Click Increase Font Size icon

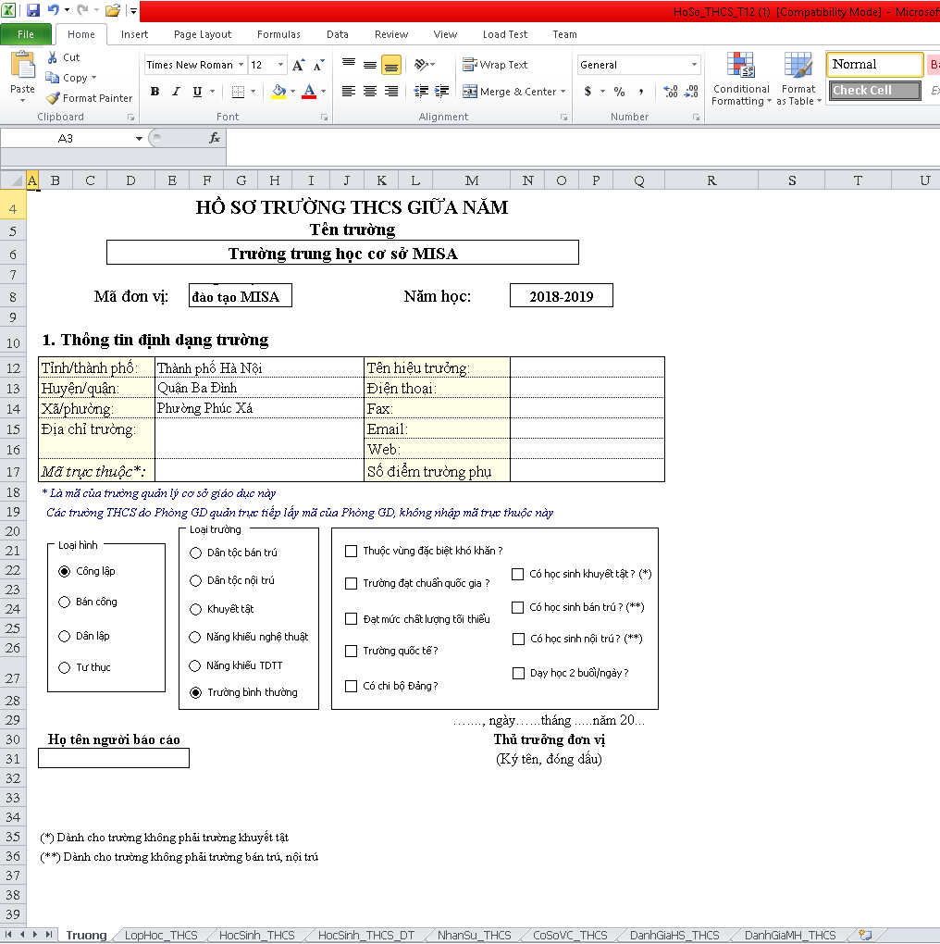[299, 65]
